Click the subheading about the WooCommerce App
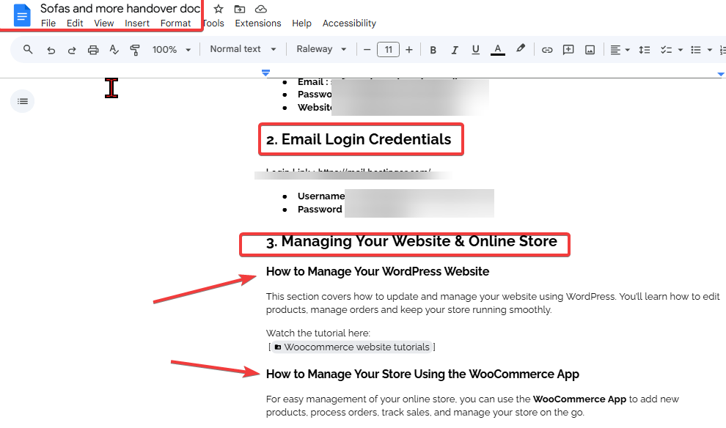The width and height of the screenshot is (726, 428). (x=422, y=374)
